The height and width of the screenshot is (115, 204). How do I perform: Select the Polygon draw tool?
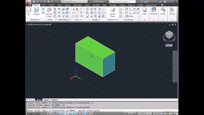pos(73,16)
